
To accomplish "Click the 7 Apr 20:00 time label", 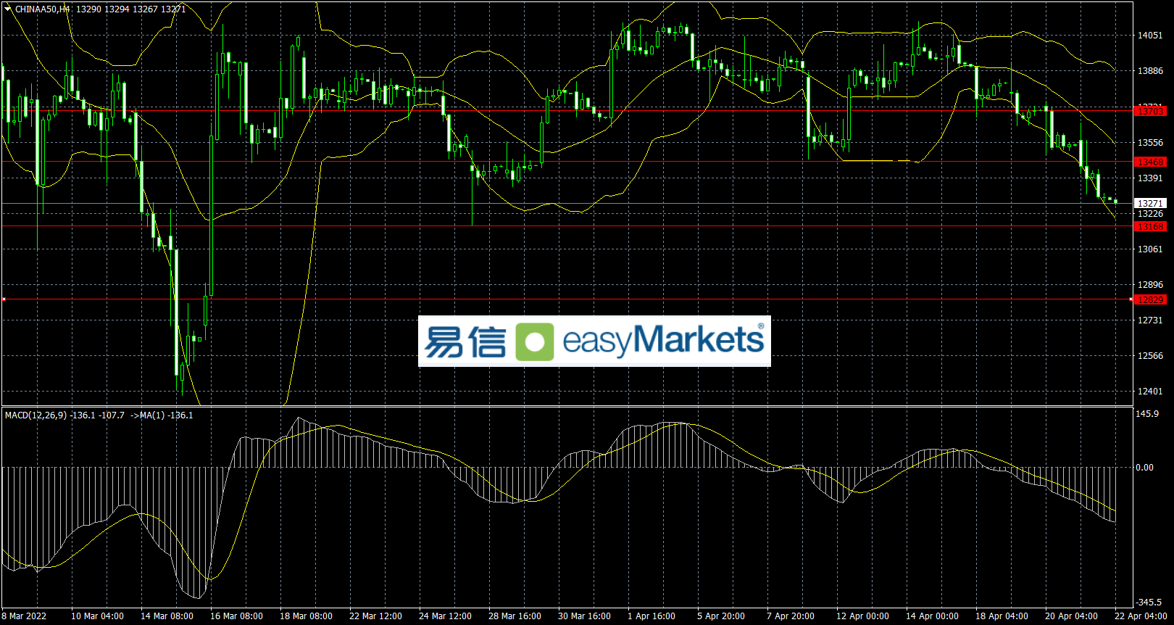I will (x=791, y=616).
